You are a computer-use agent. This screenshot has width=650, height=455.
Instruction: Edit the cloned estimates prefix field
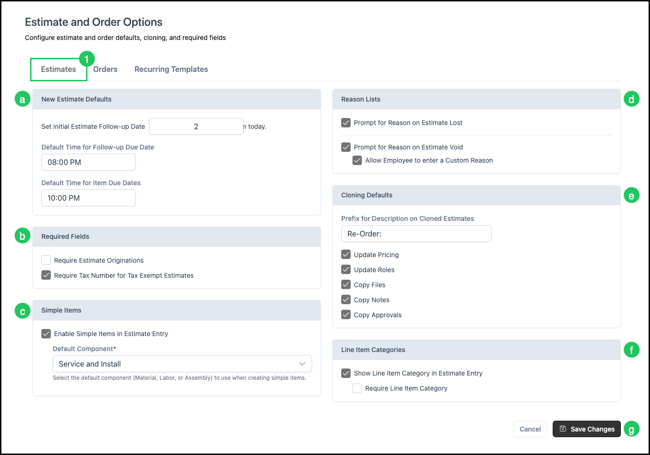pos(416,234)
